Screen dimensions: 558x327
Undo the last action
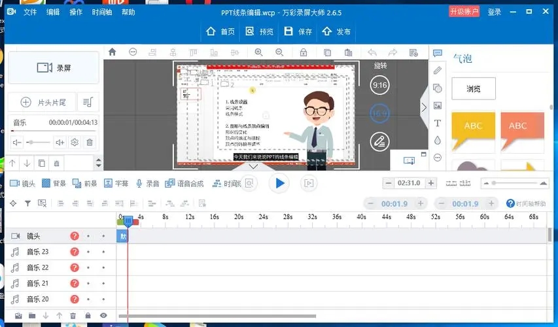pos(372,52)
